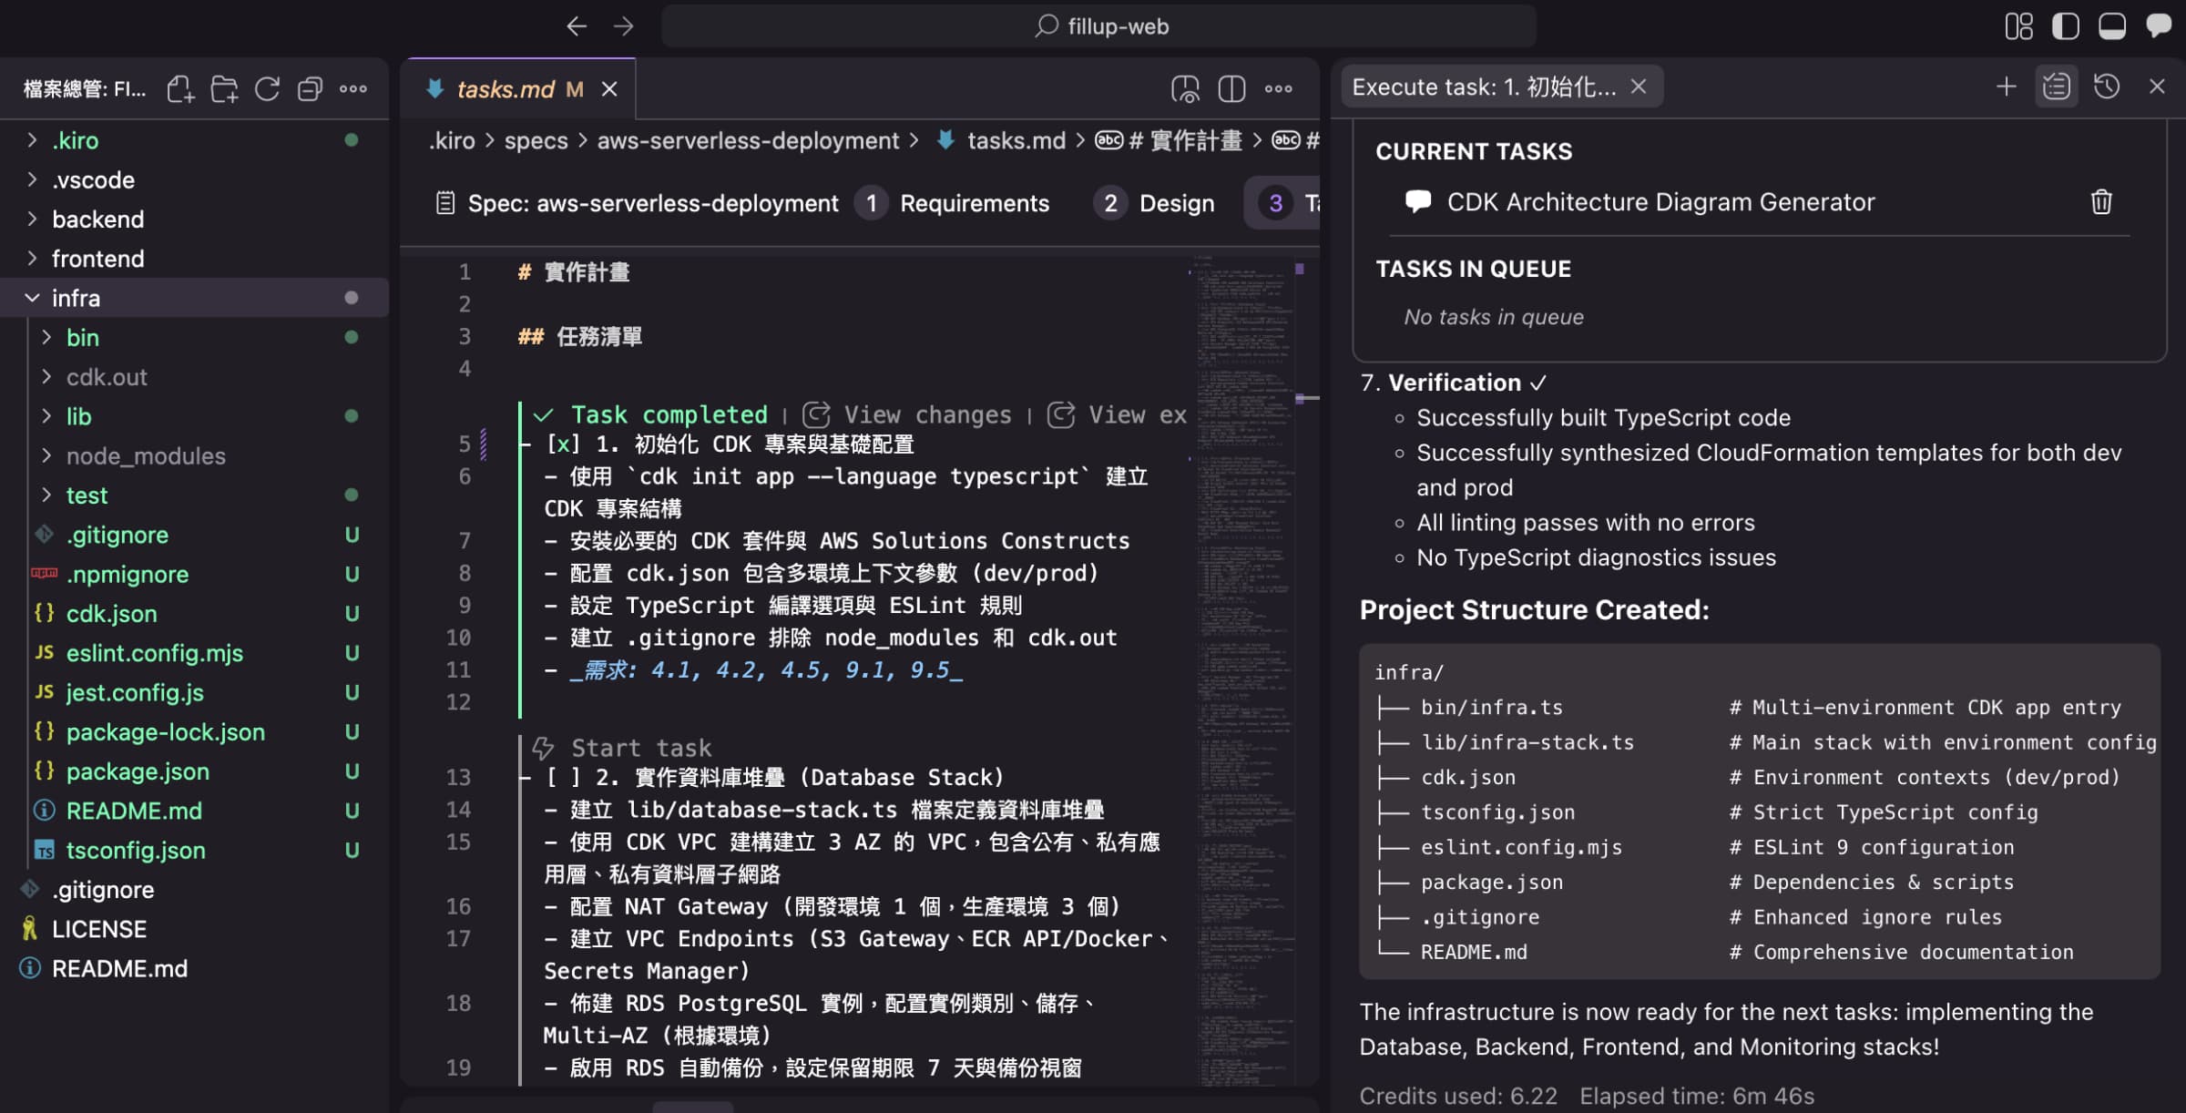Switch to the tasks.md tab
Screen dimensions: 2186x1113
(506, 88)
